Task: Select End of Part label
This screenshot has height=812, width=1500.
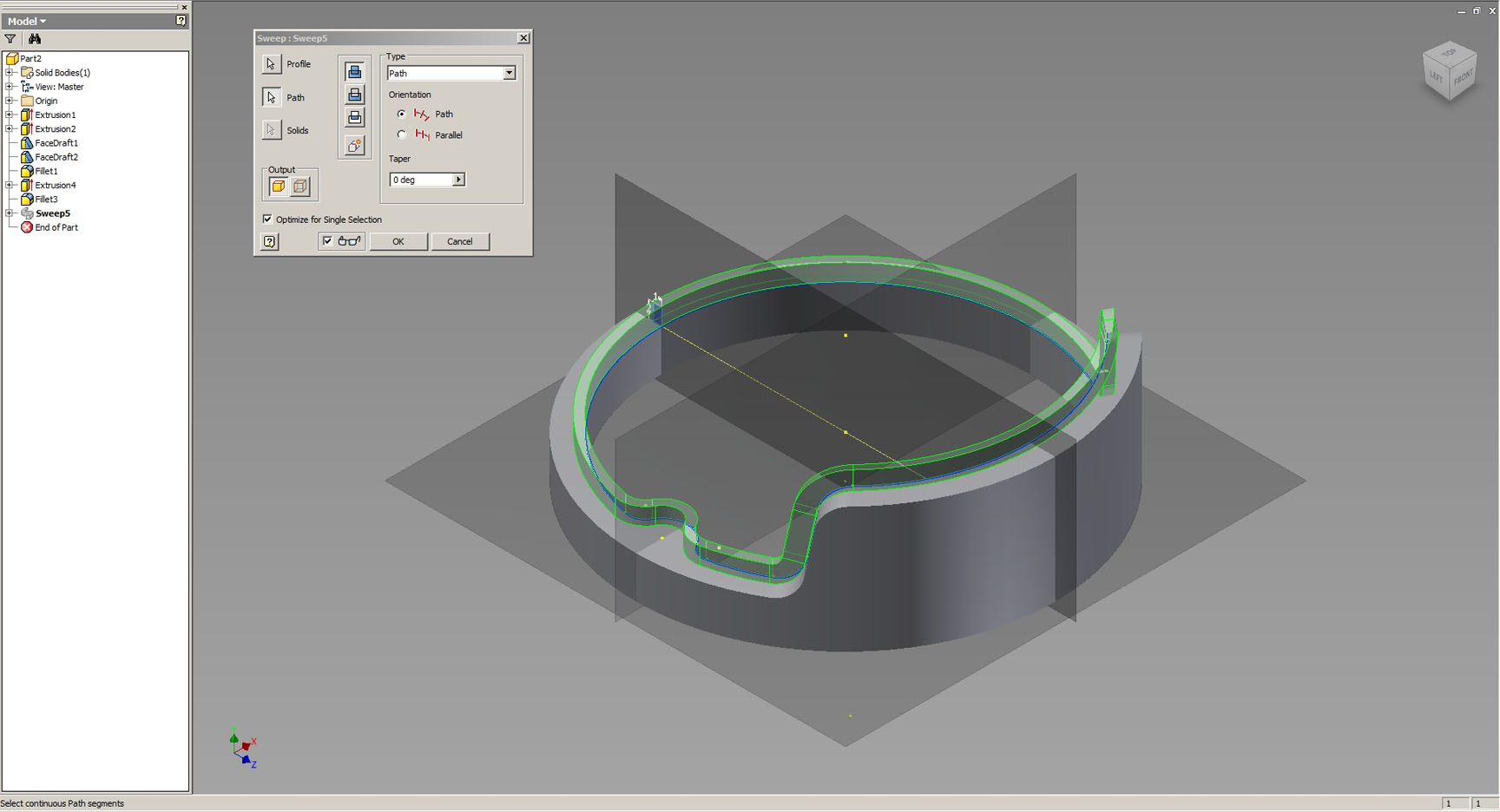Action: pos(56,227)
